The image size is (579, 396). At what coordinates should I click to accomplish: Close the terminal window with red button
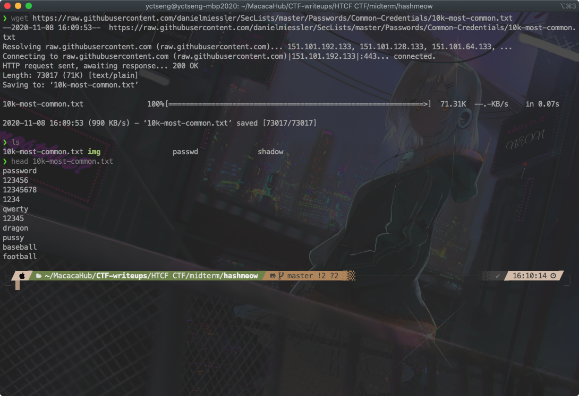point(7,6)
